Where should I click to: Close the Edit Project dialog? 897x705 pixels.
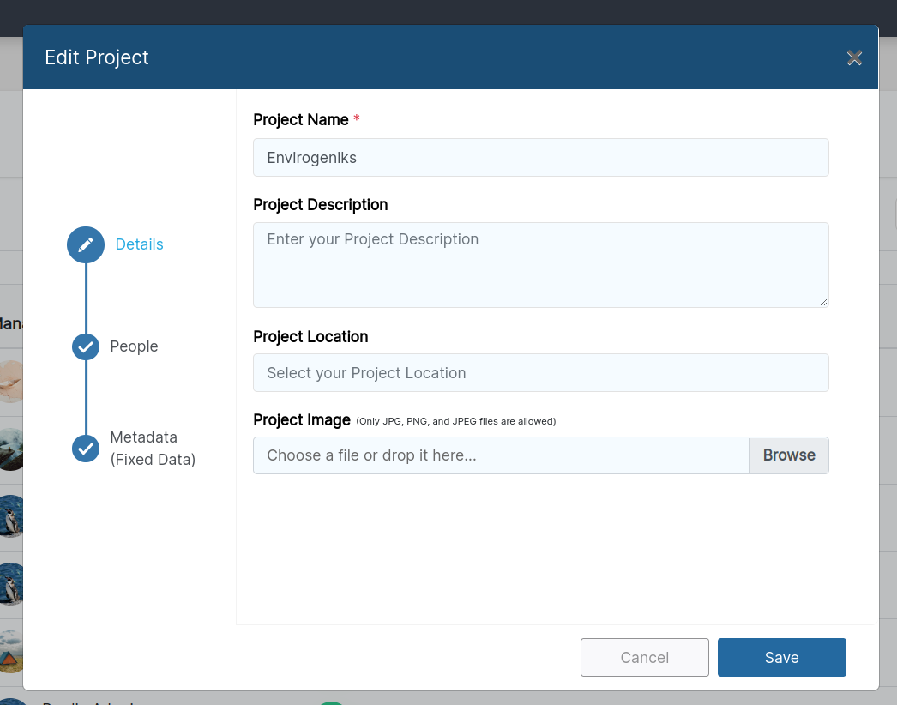(854, 57)
